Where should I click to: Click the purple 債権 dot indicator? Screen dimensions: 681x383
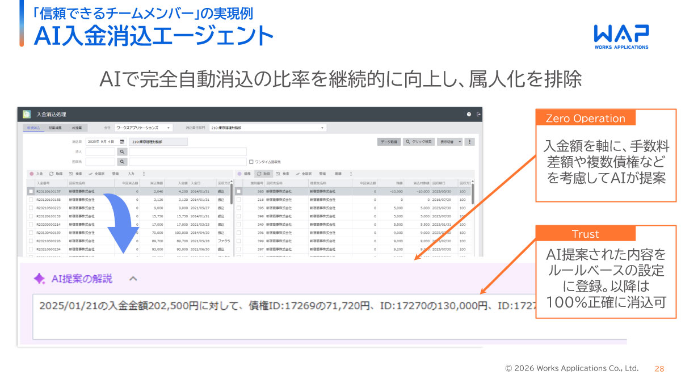pos(239,174)
